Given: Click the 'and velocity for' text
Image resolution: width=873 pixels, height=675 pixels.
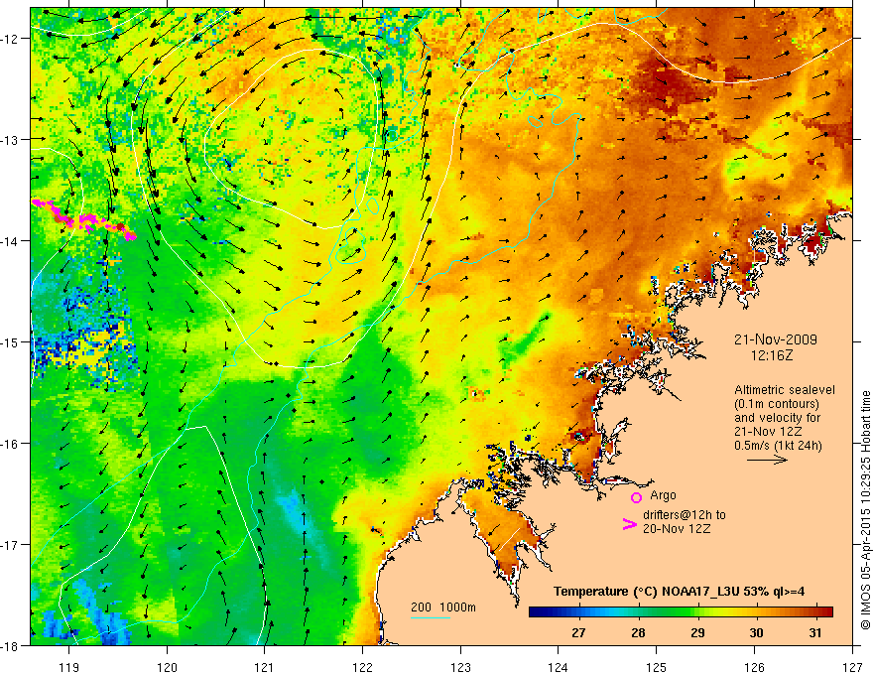Looking at the screenshot, I should coord(777,418).
